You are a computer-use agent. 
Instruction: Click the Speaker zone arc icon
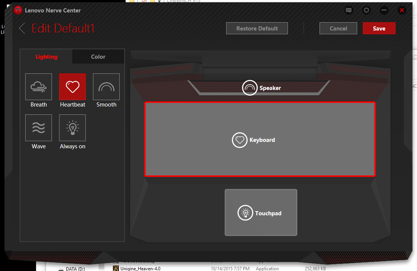pyautogui.click(x=250, y=88)
